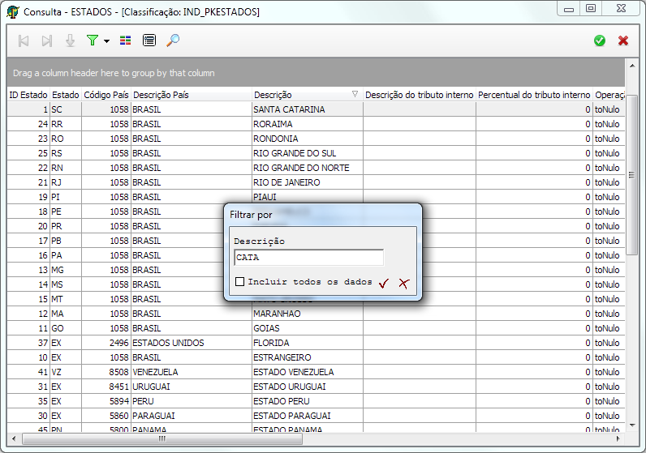The height and width of the screenshot is (453, 646).
Task: Go to last record arrow icon
Action: 47,41
